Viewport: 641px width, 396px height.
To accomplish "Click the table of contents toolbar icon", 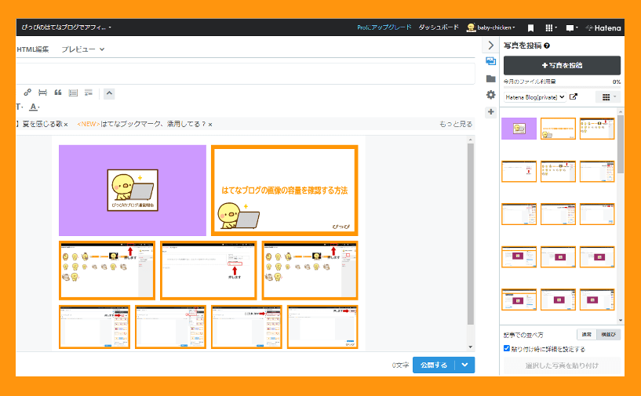I will point(73,93).
